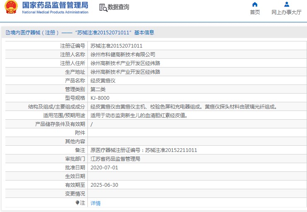Click the 首页 house icon
307x212 pixels.
pos(255,5)
